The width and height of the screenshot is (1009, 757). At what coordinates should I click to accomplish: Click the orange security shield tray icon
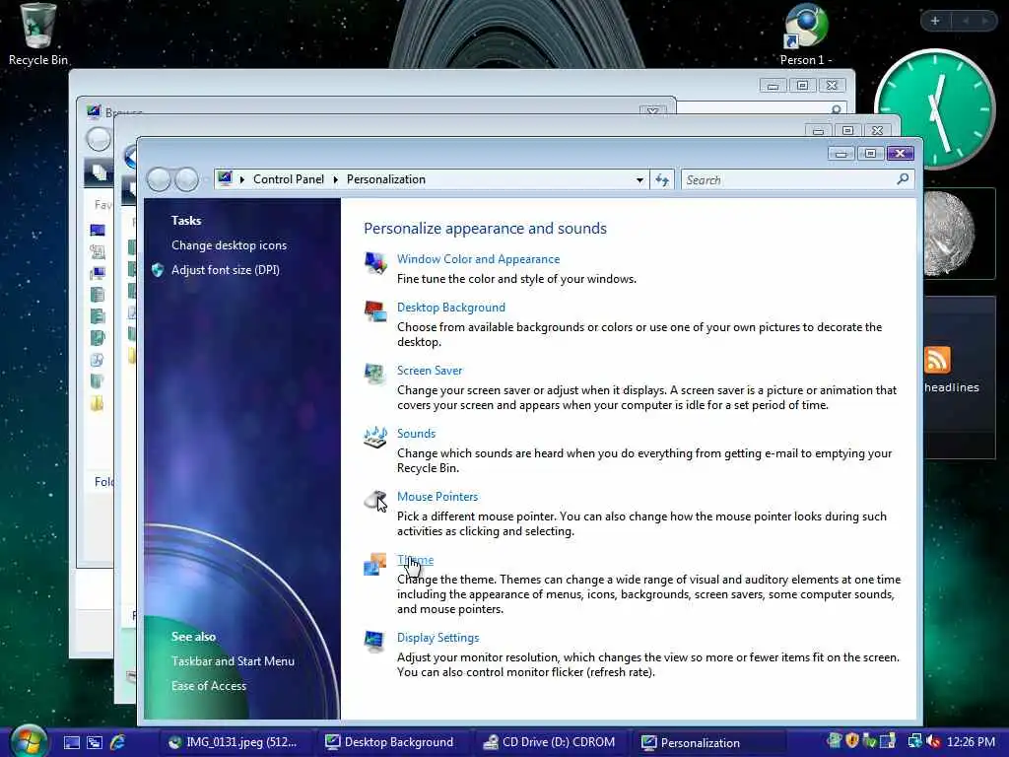852,741
